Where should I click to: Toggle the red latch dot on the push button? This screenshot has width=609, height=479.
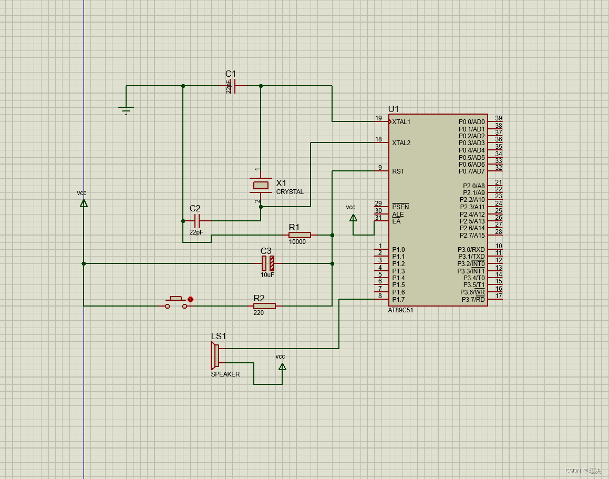coord(190,299)
